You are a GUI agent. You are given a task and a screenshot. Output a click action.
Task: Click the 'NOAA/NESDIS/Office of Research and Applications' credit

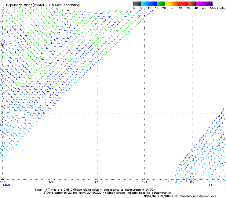coord(180,196)
